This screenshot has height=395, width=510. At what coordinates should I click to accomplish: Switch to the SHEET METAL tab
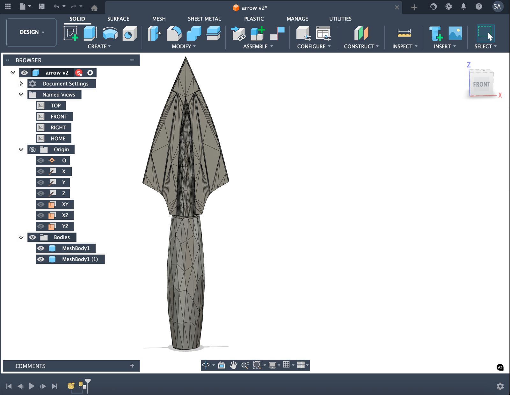204,19
